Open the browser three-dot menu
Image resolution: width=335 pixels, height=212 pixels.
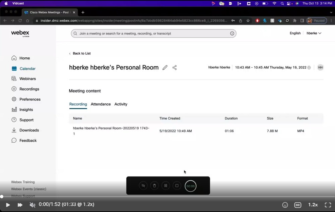point(331,21)
